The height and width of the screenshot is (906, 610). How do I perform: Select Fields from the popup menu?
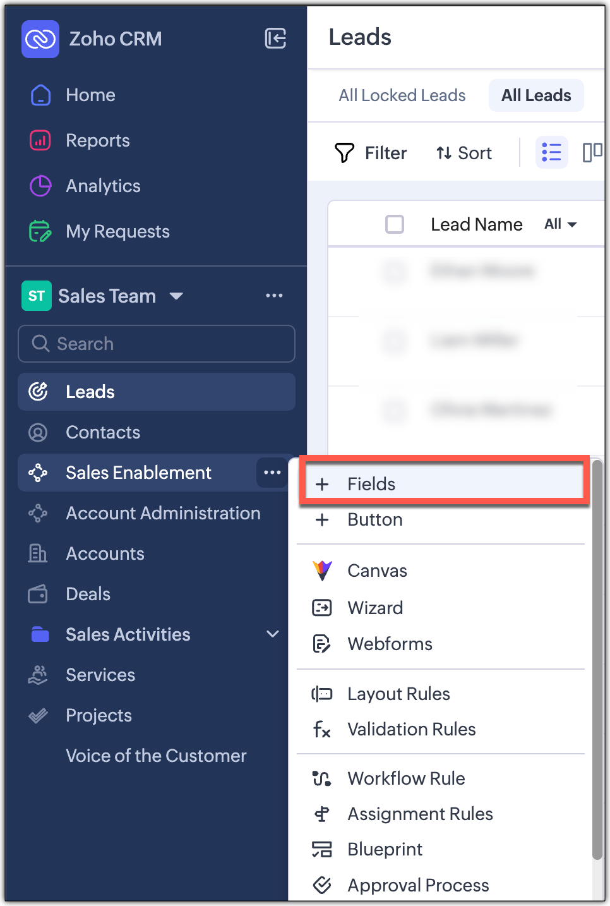point(371,484)
